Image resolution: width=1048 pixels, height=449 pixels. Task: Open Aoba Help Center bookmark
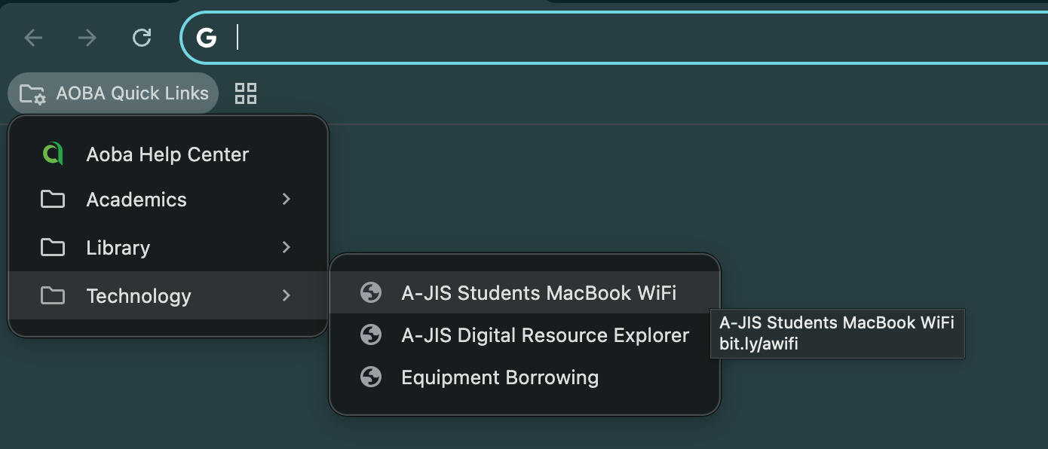tap(168, 154)
